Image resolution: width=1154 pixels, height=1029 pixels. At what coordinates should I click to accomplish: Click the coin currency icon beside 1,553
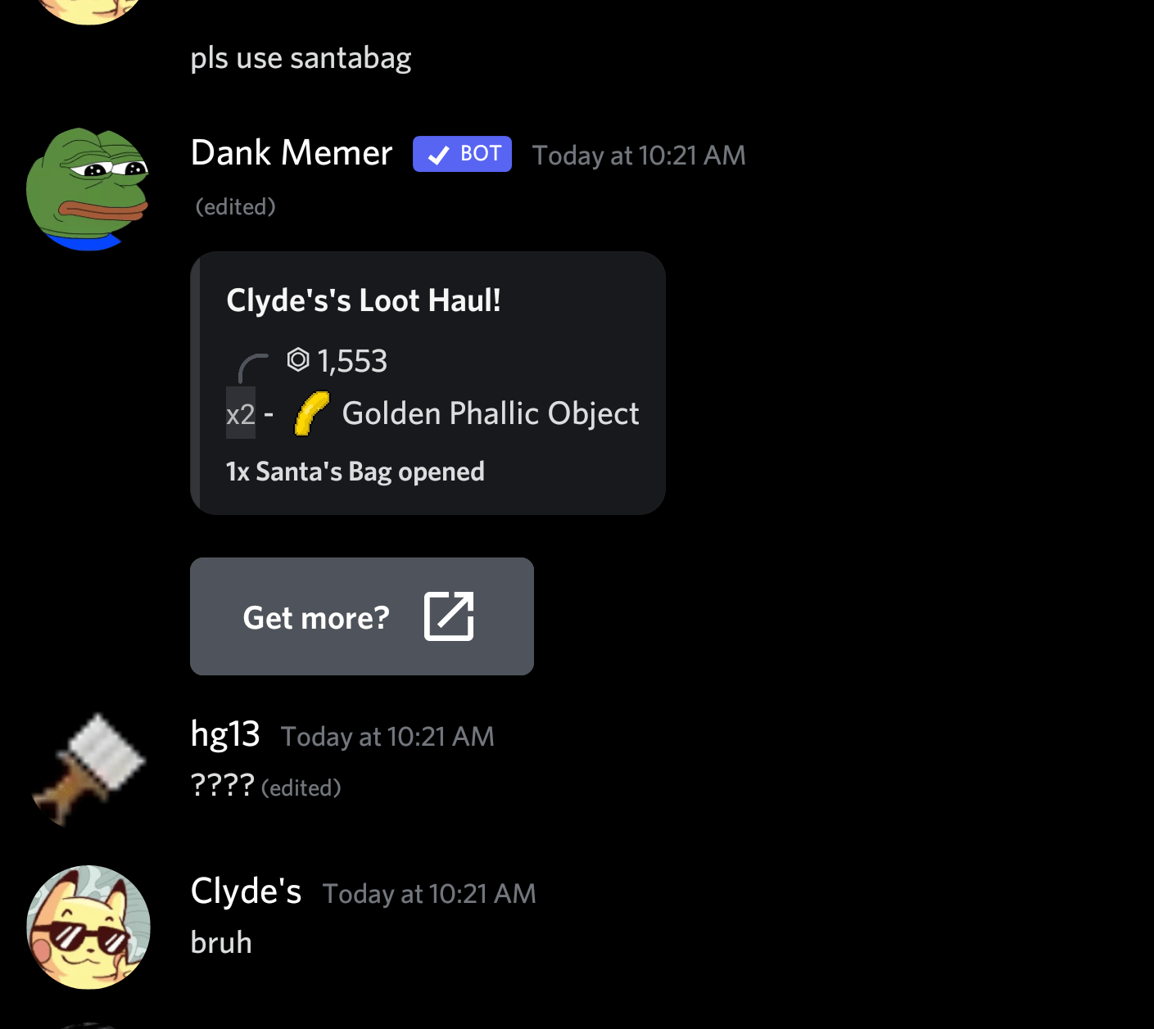pos(298,359)
